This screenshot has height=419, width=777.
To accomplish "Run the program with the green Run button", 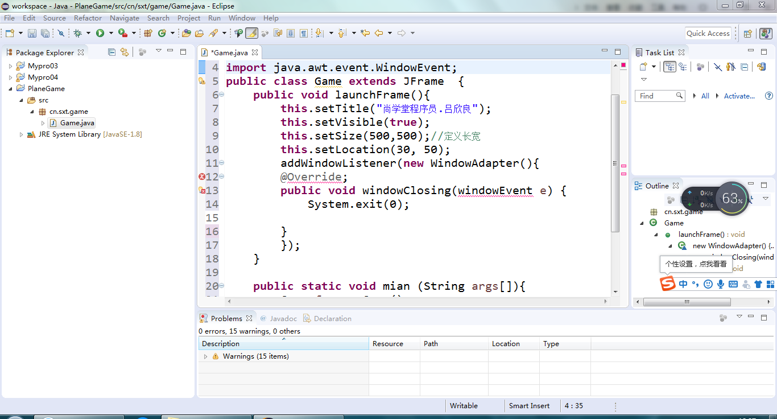I will click(x=100, y=33).
